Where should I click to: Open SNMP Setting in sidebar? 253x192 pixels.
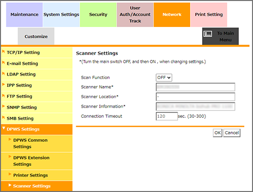(x=37, y=108)
